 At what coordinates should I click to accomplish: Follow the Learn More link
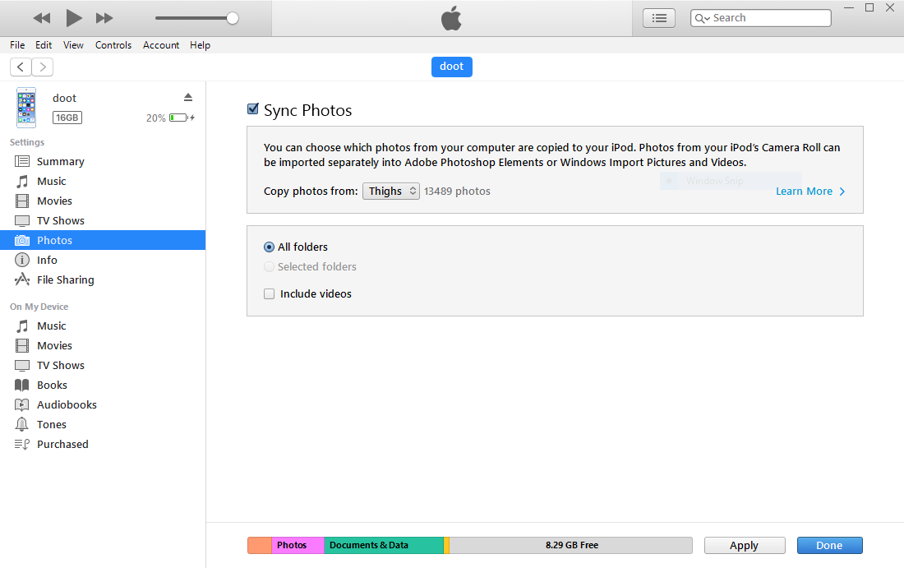809,192
